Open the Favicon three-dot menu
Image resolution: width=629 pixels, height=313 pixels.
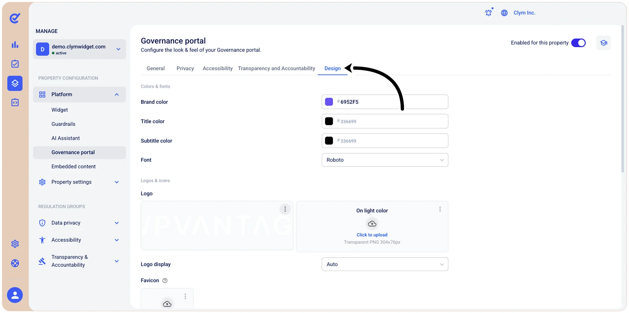coord(185,296)
